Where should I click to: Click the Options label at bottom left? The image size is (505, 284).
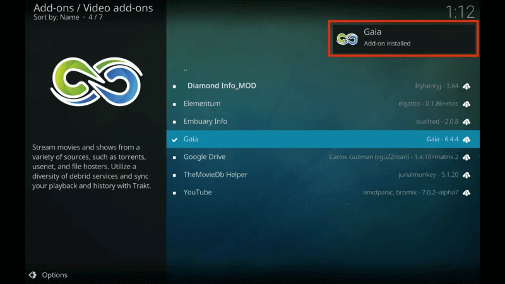tap(54, 275)
